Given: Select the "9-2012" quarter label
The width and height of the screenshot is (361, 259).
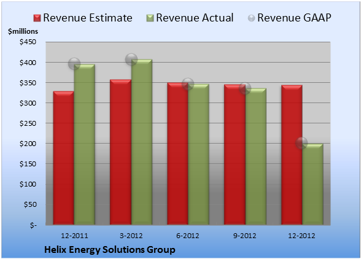Looking at the screenshot, I should click(245, 236).
